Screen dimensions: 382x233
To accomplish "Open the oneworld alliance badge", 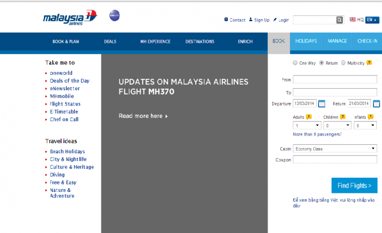I will tap(115, 15).
